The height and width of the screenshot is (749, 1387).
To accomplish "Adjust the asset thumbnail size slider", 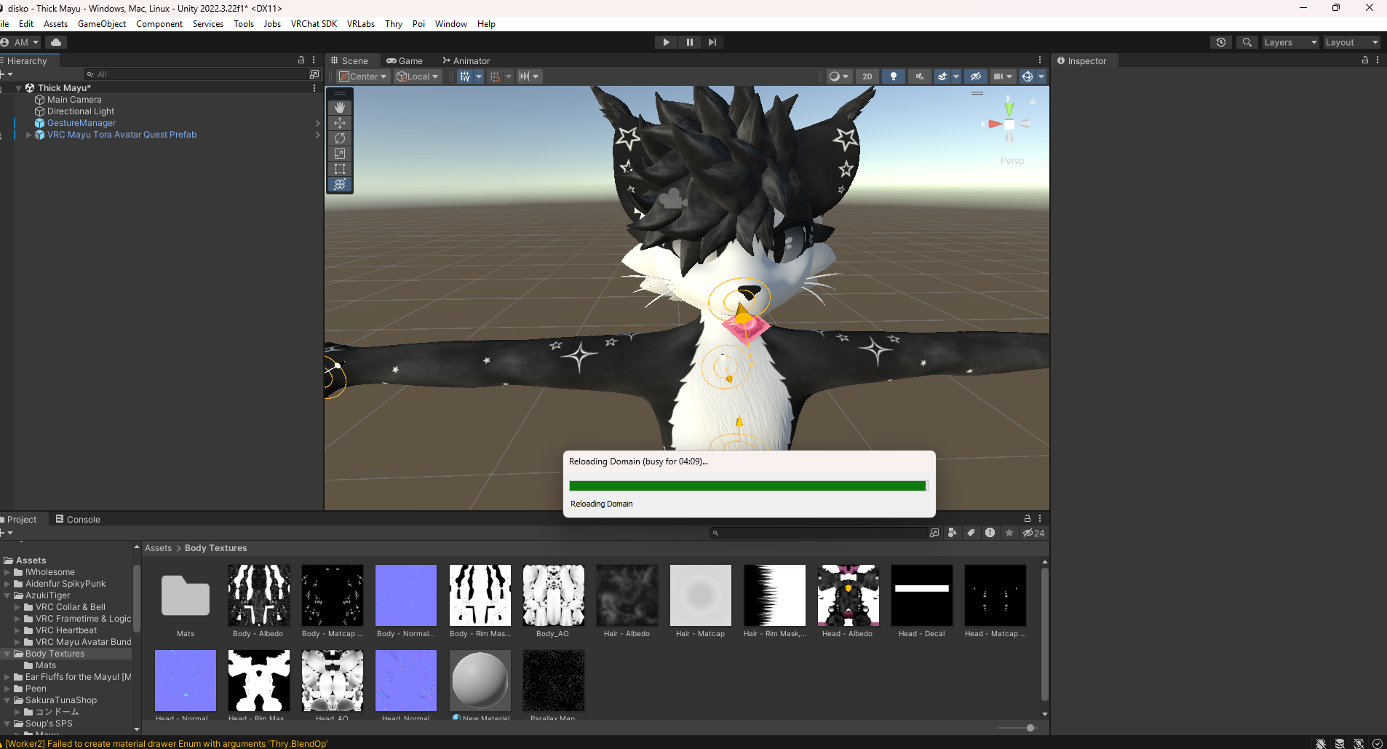I will pos(1030,728).
